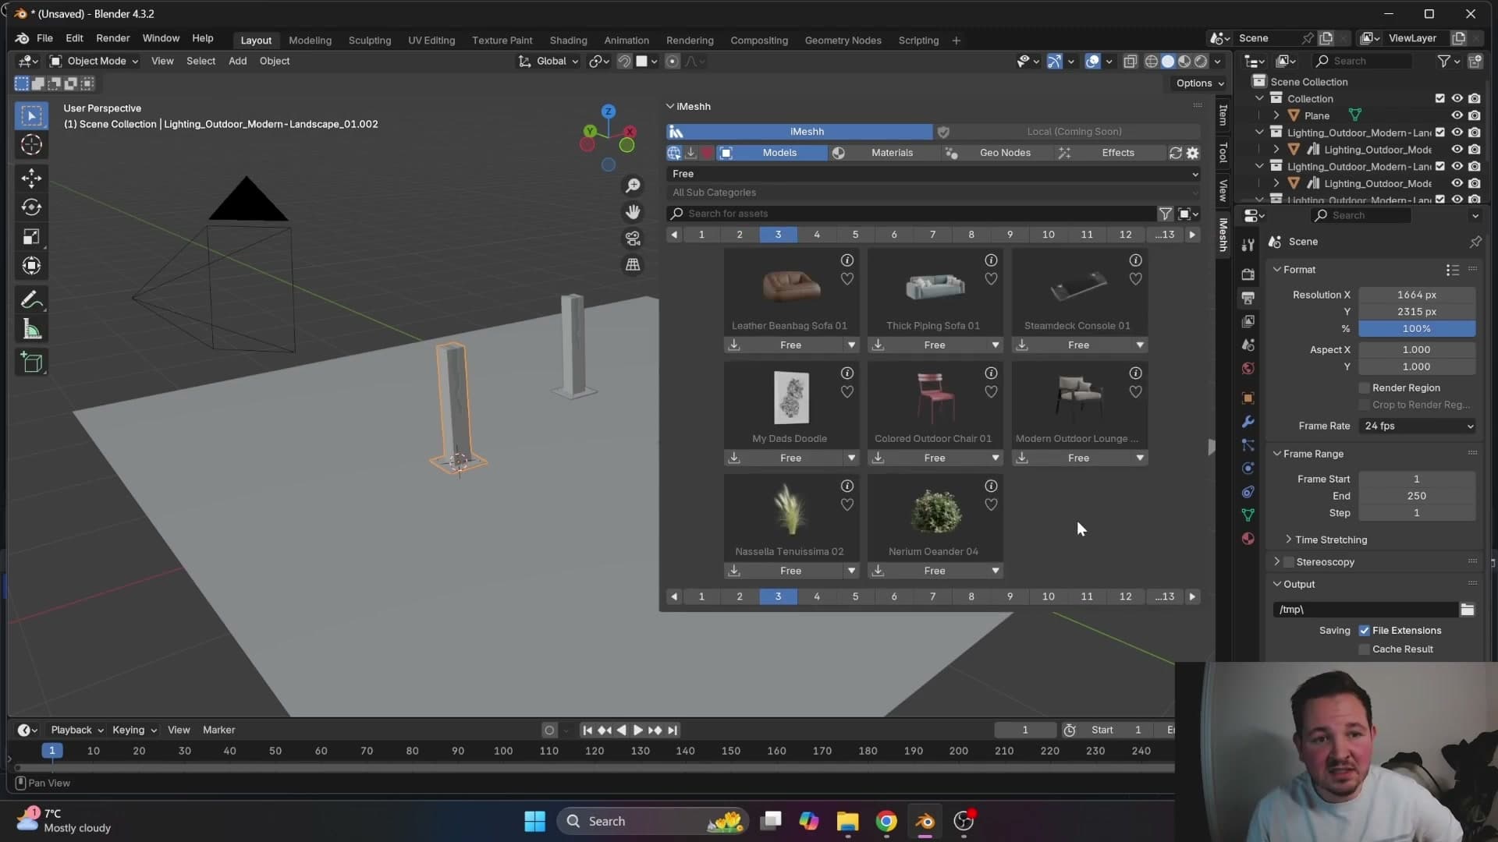Download the Steamdeck Console 01 asset
Screen dimensions: 1498x842
coord(1022,345)
